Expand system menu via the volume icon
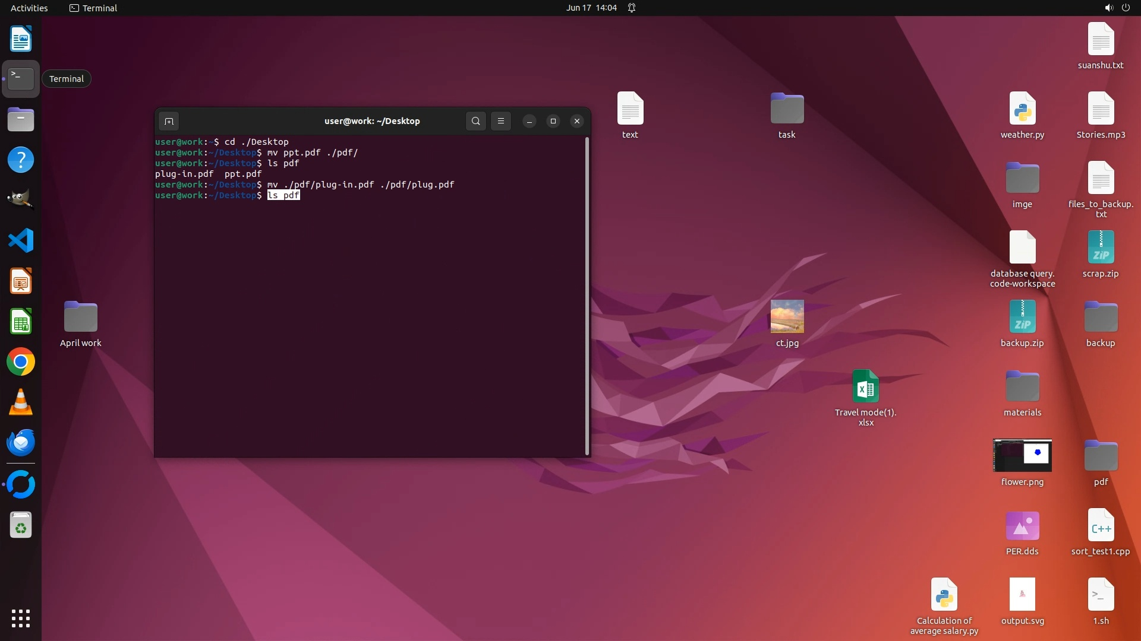Viewport: 1141px width, 641px height. pyautogui.click(x=1108, y=8)
